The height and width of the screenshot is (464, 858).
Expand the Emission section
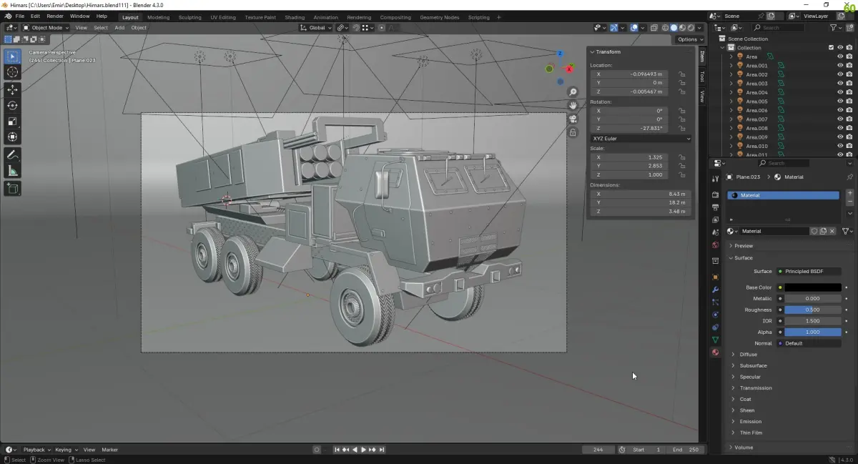pyautogui.click(x=751, y=421)
